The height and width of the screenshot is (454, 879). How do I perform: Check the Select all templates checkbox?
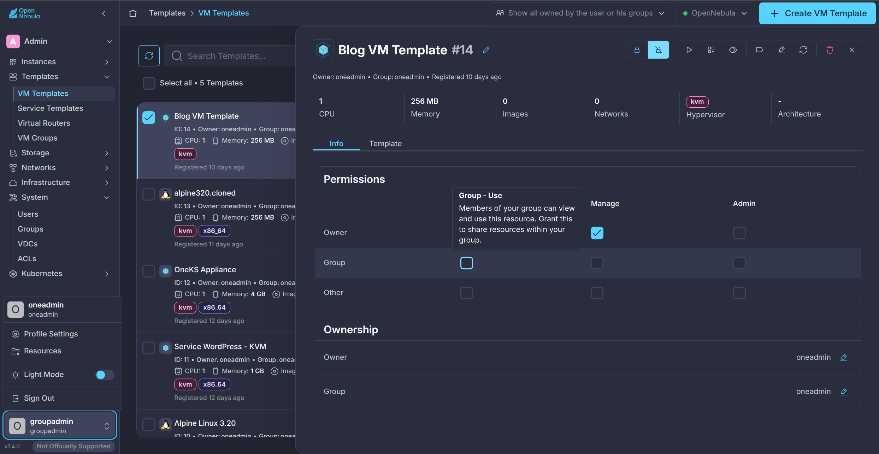tap(149, 83)
